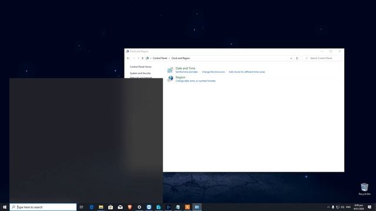Open the Date and Time heading

186,68
